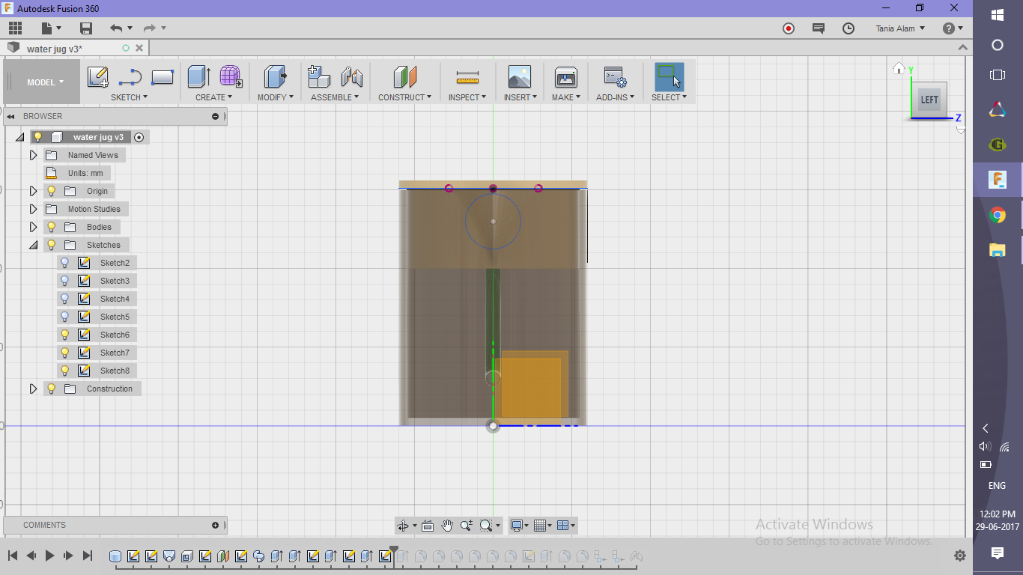Click the Create Sketch tool icon
The image size is (1023, 575).
pos(98,77)
